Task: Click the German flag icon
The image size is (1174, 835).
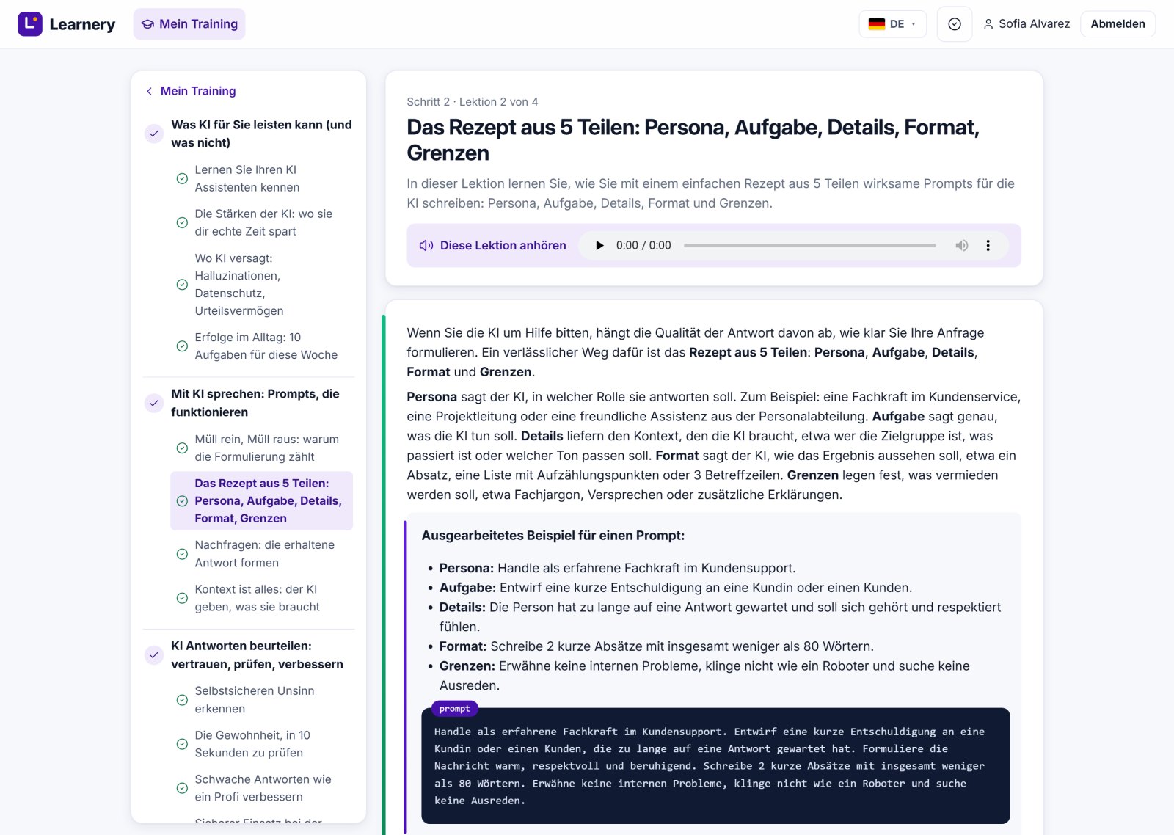Action: point(877,24)
